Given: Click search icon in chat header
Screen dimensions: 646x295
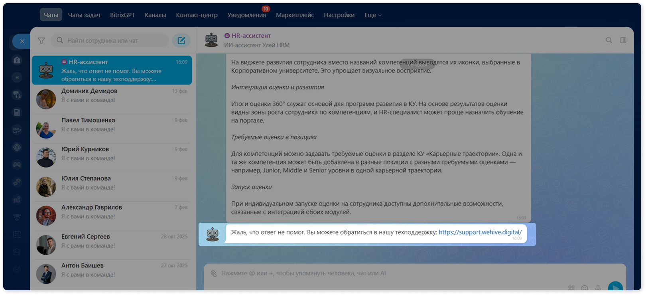Looking at the screenshot, I should (x=609, y=40).
